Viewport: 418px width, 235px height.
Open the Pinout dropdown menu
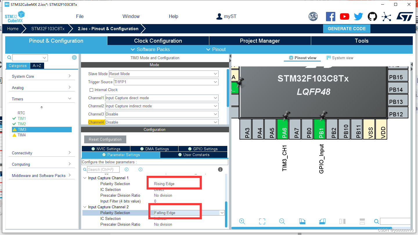[216, 49]
